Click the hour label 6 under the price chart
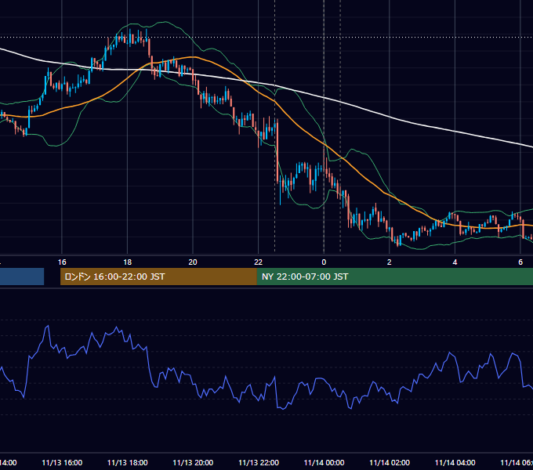 [520, 262]
